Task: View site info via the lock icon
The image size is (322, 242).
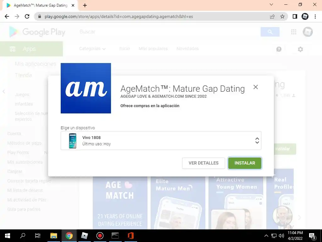Action: pos(40,16)
